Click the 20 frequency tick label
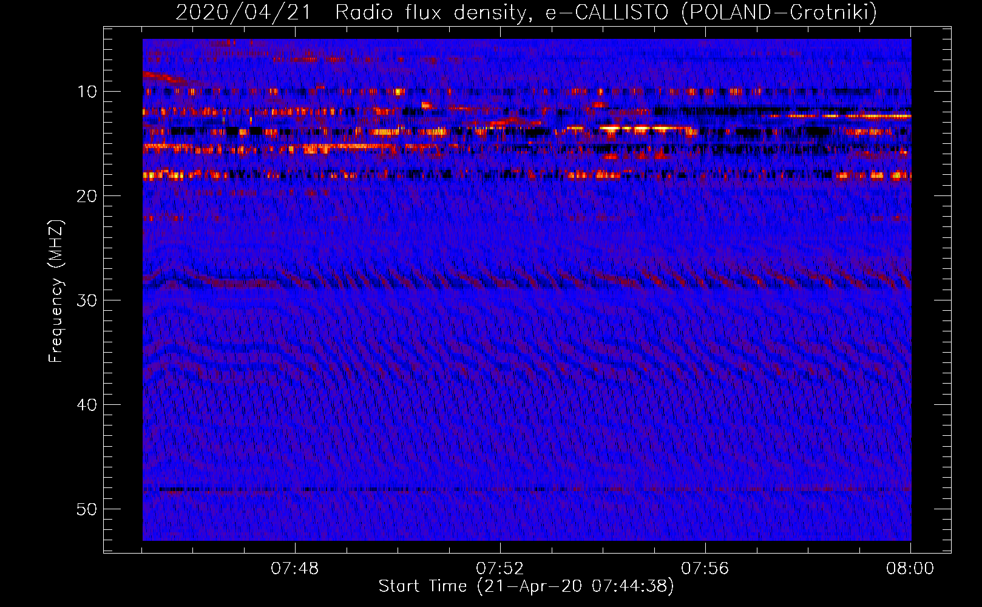The width and height of the screenshot is (982, 607). click(87, 196)
